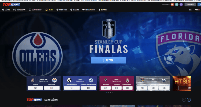Click the Florida Panthers crest in NHL card
Viewport: 201px width, 107px height.
142,80
